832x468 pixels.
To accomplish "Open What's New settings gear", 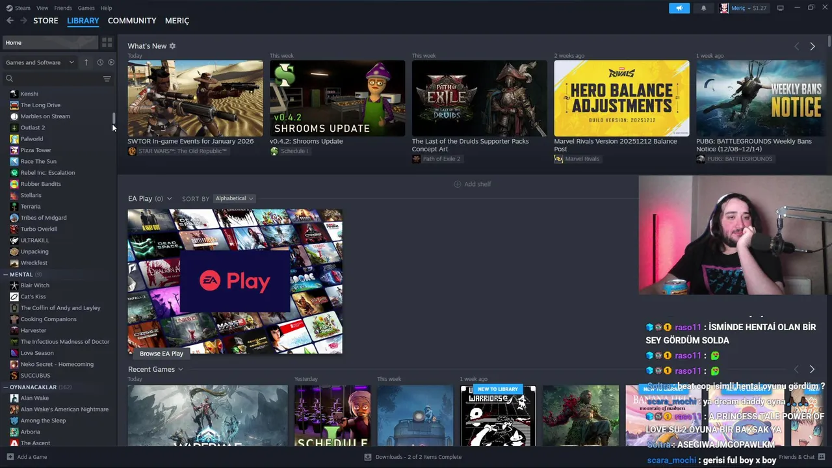I will coord(172,46).
